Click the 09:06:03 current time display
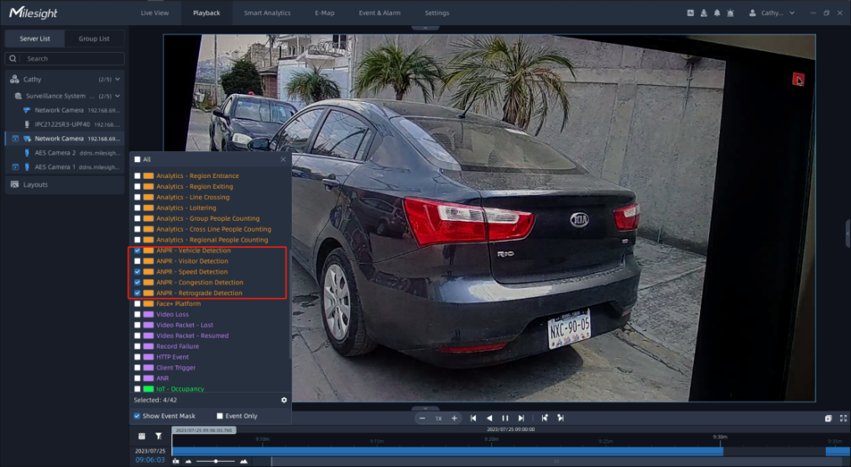Image resolution: width=851 pixels, height=467 pixels. pos(149,460)
